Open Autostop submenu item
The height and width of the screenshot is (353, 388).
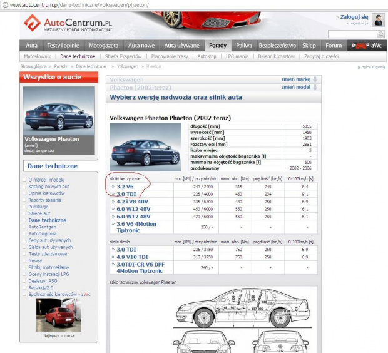(207, 56)
